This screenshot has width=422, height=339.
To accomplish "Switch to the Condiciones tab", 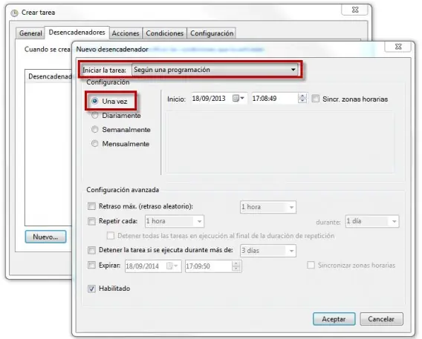I will click(165, 33).
